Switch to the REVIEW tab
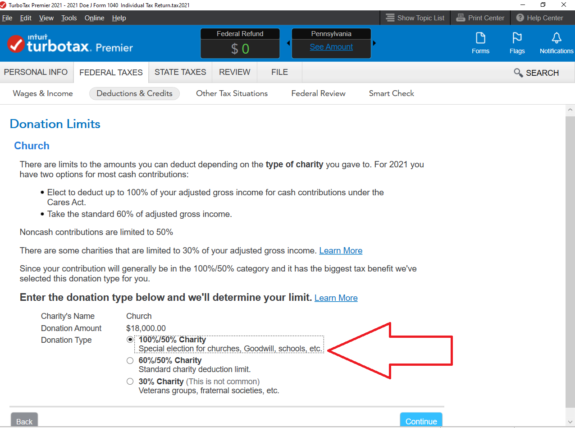Image resolution: width=575 pixels, height=428 pixels. coord(235,72)
